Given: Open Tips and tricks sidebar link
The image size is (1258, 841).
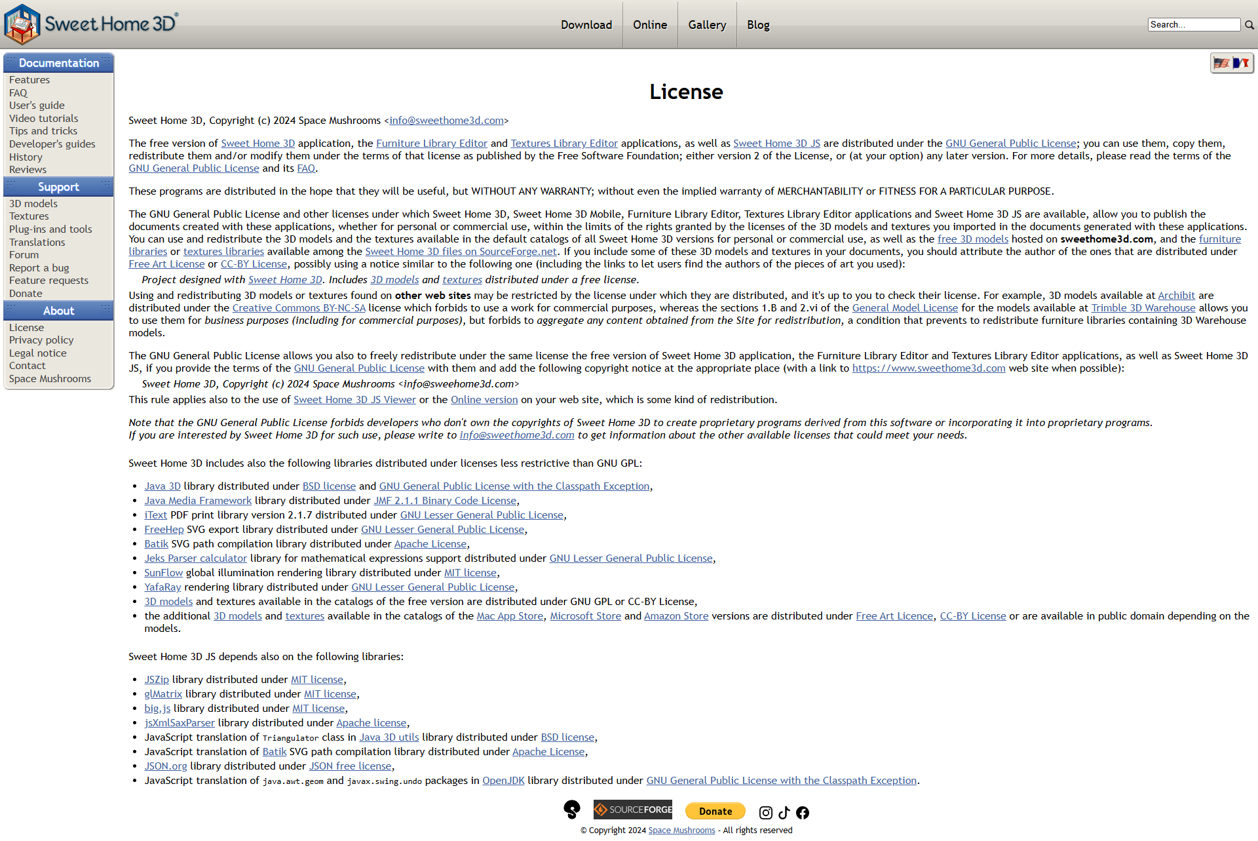Looking at the screenshot, I should click(43, 131).
